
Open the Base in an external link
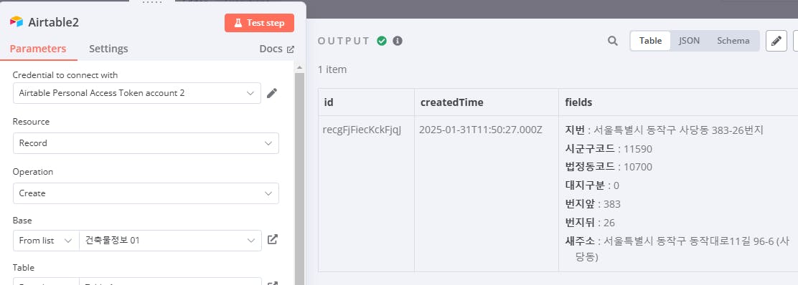click(273, 239)
